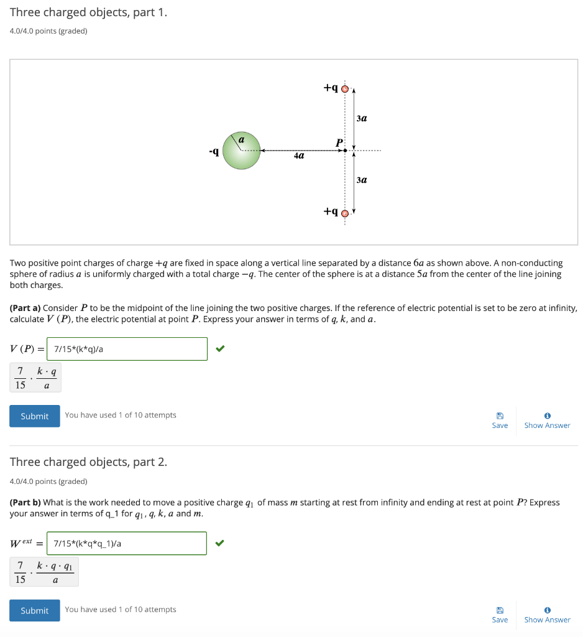583x637 pixels.
Task: Open Show Answer for Part b
Action: (x=547, y=620)
